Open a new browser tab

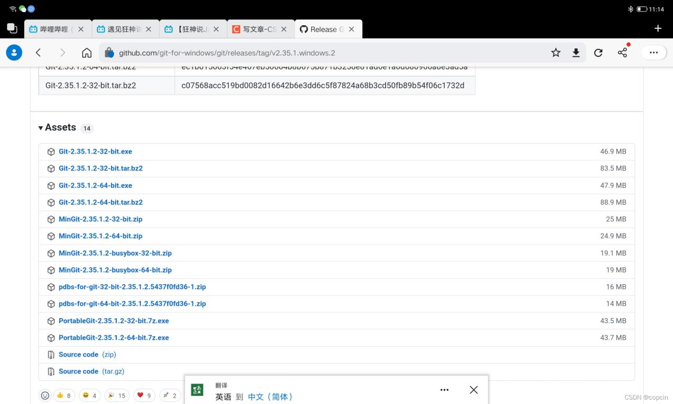tap(658, 28)
